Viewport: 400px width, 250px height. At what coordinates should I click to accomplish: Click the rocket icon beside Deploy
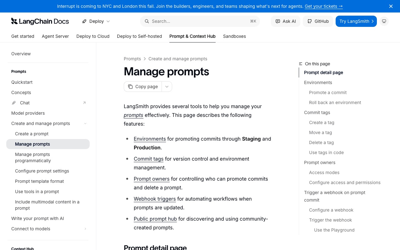[84, 21]
